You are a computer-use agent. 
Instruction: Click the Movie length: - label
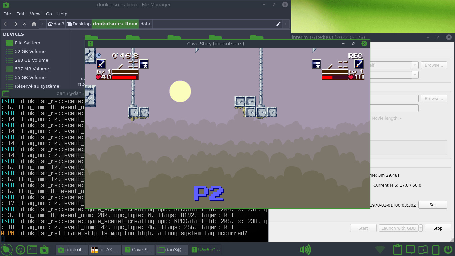[386, 118]
